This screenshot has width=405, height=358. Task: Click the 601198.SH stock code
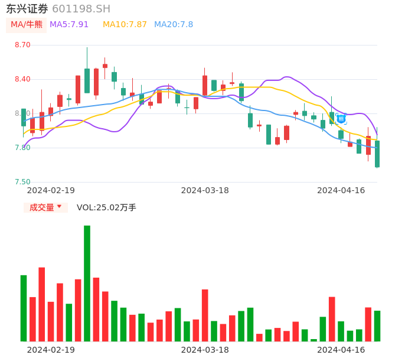pyautogui.click(x=81, y=9)
